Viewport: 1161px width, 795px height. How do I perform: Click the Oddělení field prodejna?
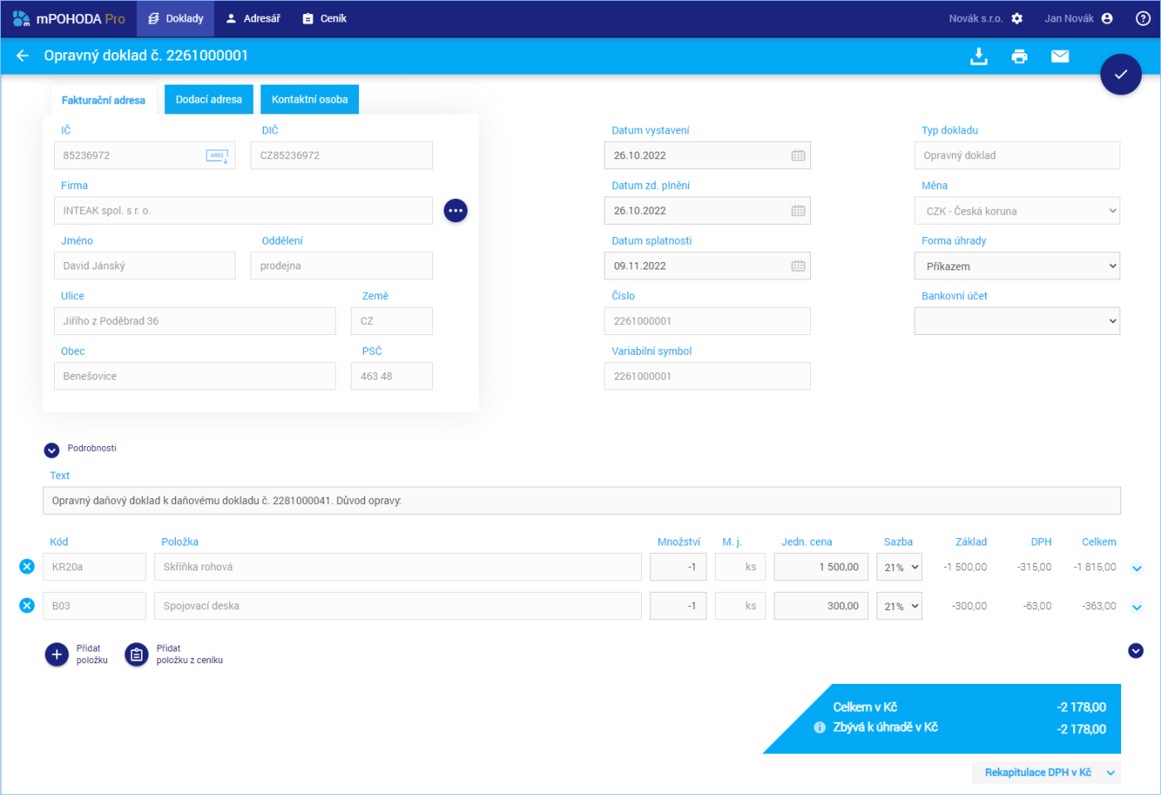[341, 266]
